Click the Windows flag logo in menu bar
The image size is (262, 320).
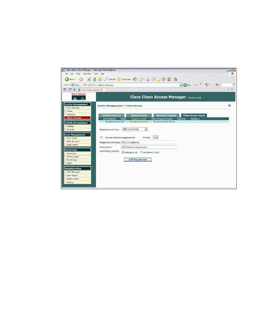[x=232, y=74]
